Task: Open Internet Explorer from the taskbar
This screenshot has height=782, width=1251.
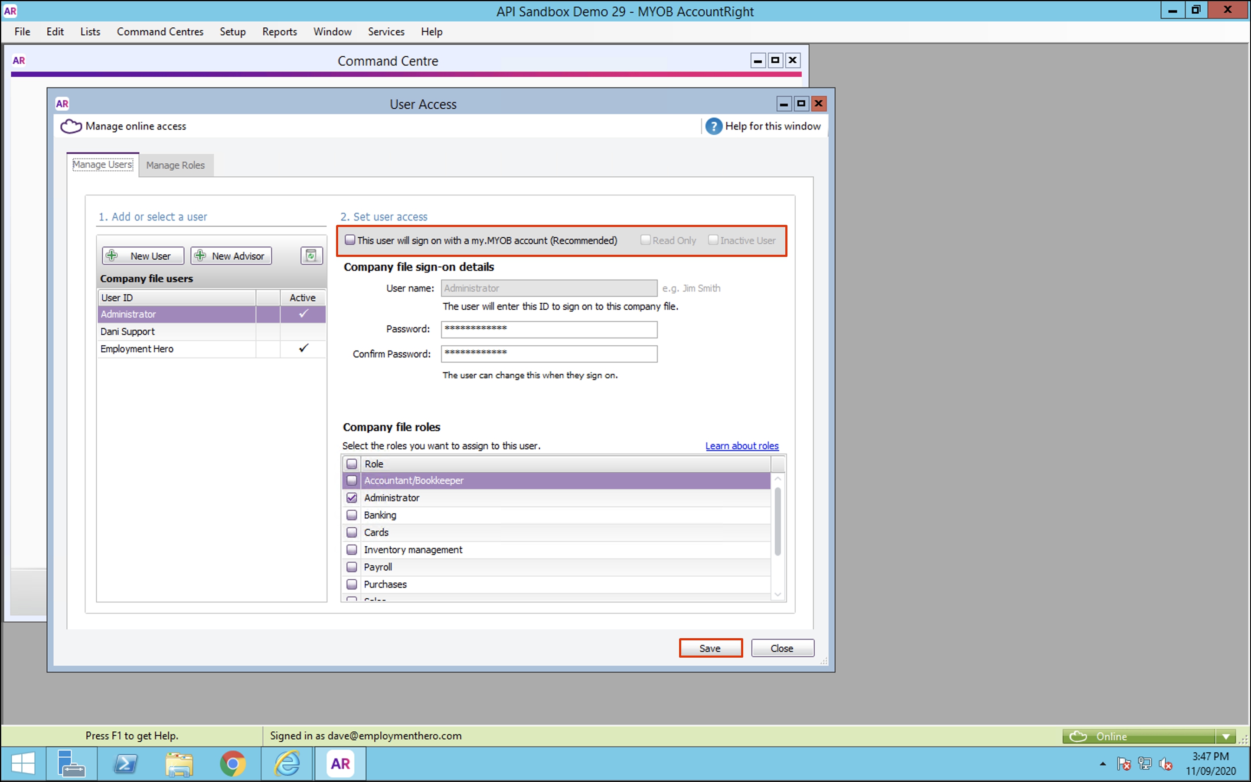Action: click(x=287, y=763)
